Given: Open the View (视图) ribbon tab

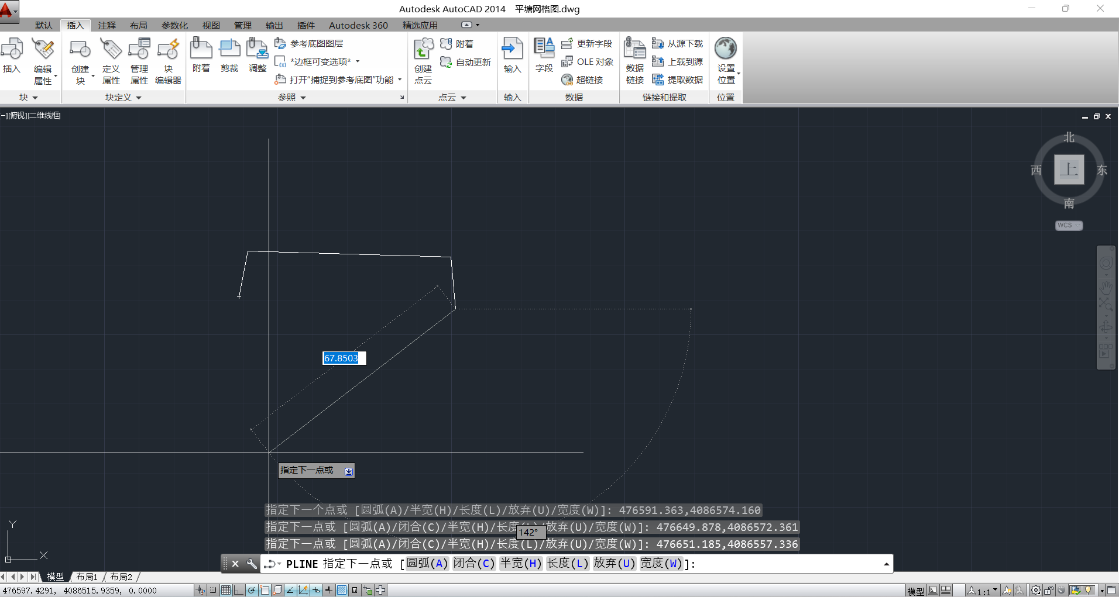Looking at the screenshot, I should 211,25.
